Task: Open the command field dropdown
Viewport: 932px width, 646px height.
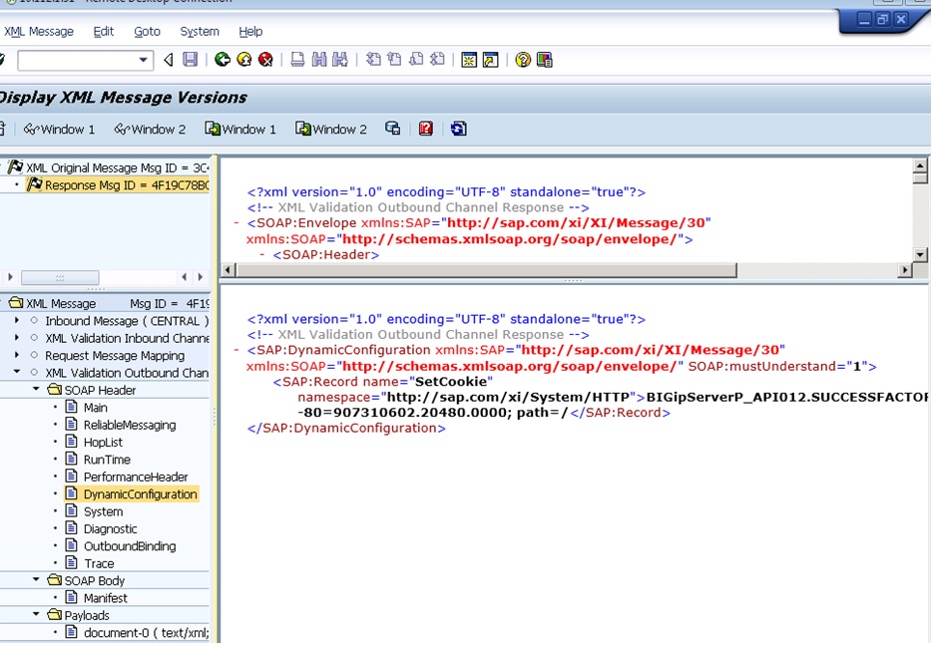Action: pos(144,60)
